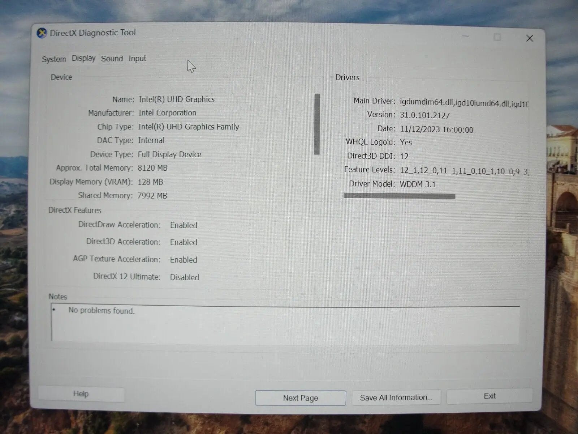The height and width of the screenshot is (434, 578).
Task: Click the Help button
Action: tap(81, 394)
